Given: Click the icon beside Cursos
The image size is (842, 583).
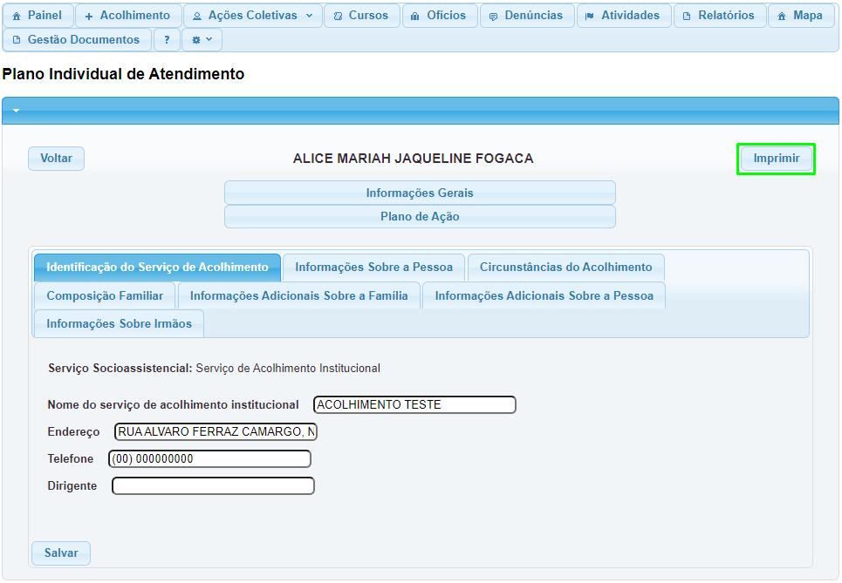Looking at the screenshot, I should 338,16.
